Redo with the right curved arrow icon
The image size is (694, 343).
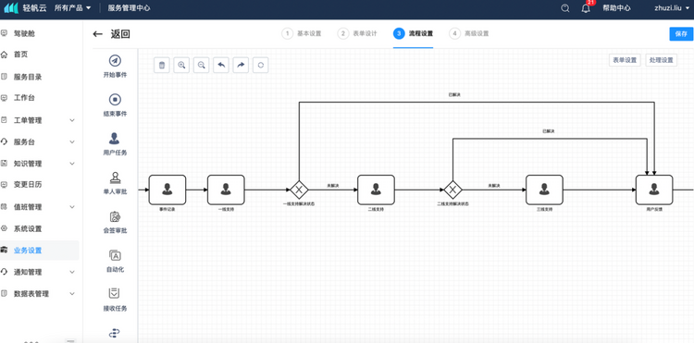point(241,65)
